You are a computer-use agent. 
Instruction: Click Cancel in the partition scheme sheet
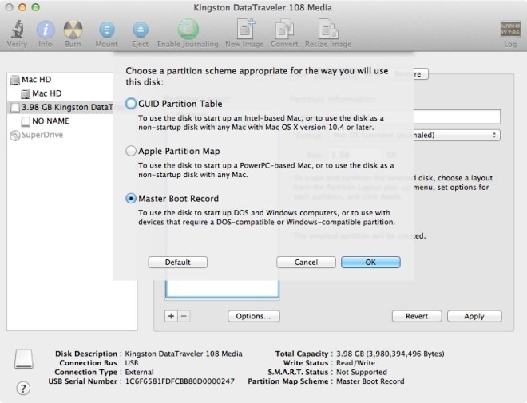tap(306, 263)
